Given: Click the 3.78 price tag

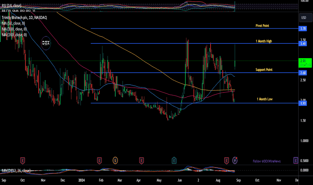Looking at the screenshot, I should point(303,29).
